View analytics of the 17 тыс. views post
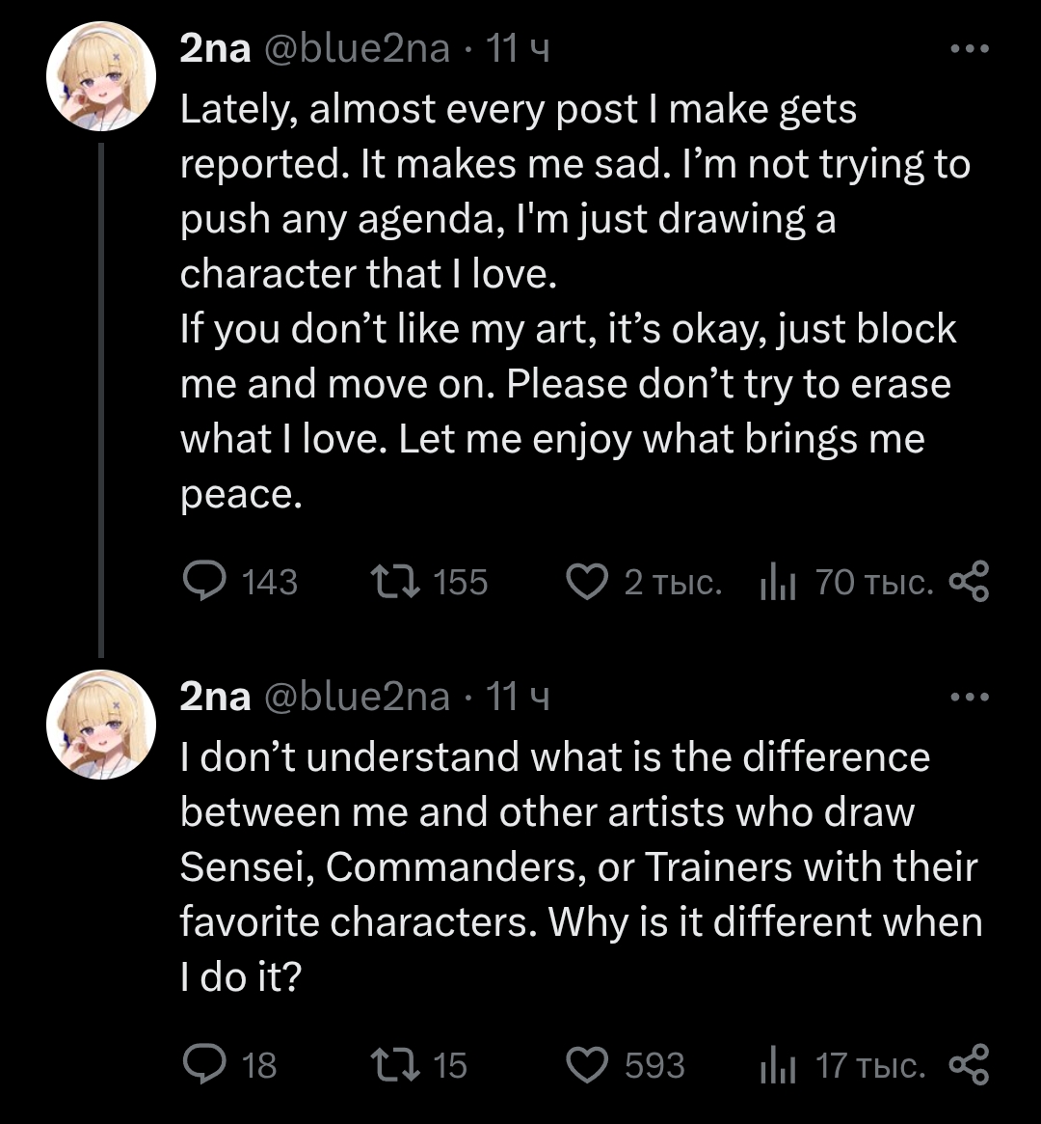 coord(777,1064)
